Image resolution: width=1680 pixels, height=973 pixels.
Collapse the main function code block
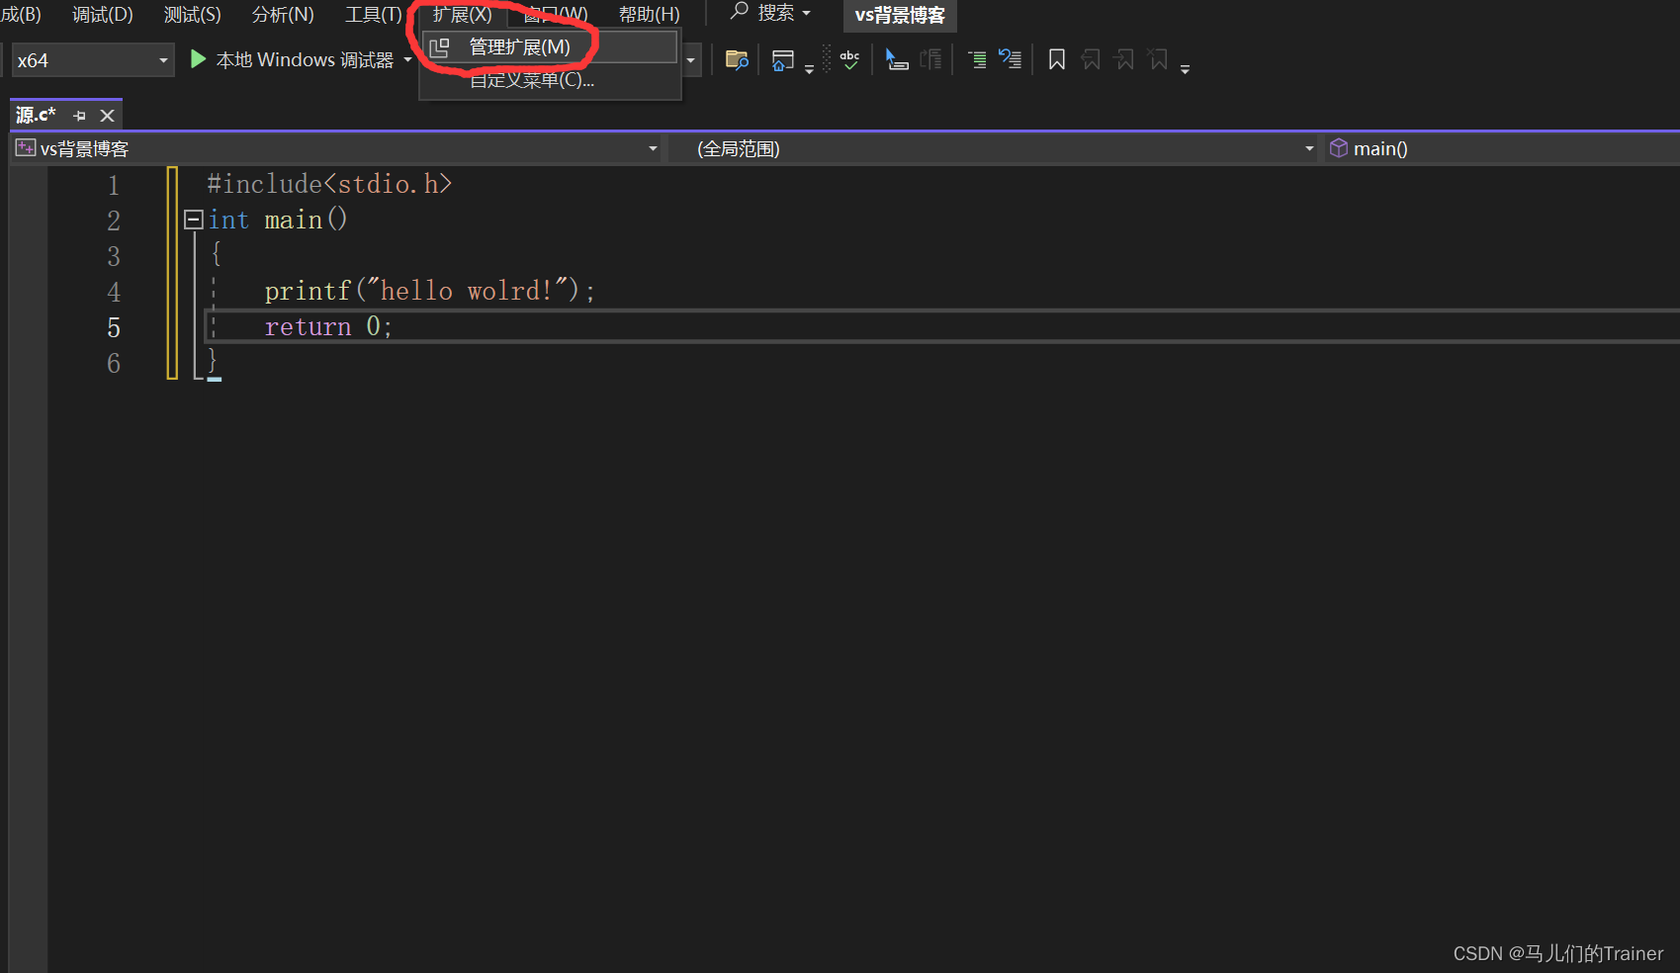coord(194,220)
